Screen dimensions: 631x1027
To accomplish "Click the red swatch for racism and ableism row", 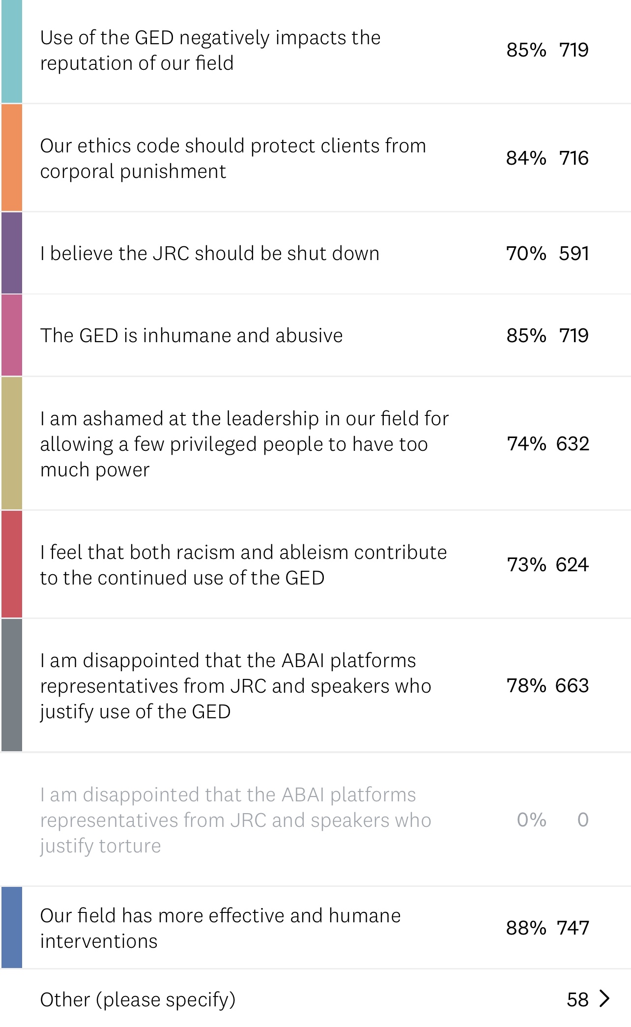I will tap(12, 564).
